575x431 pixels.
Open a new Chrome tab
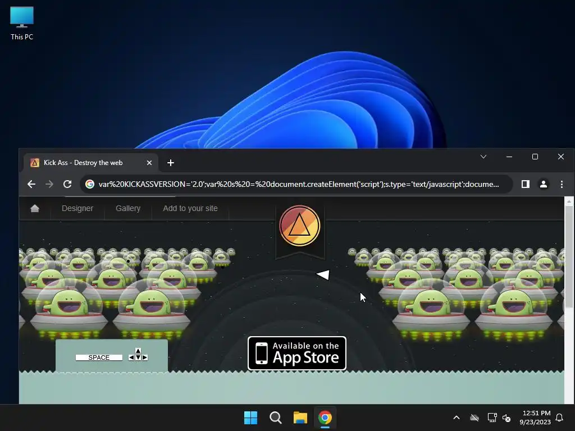171,163
